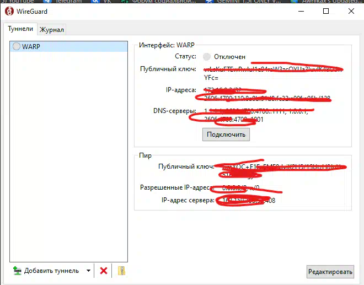
Task: Click the Подключить button
Action: pos(226,135)
